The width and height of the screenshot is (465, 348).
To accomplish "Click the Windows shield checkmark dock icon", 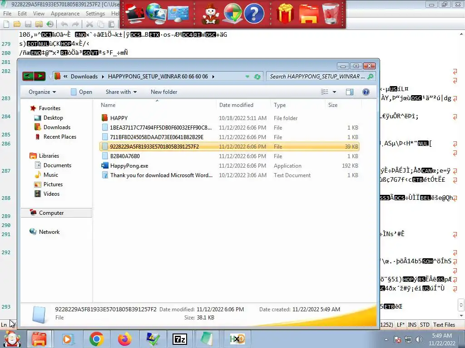I will point(232,14).
